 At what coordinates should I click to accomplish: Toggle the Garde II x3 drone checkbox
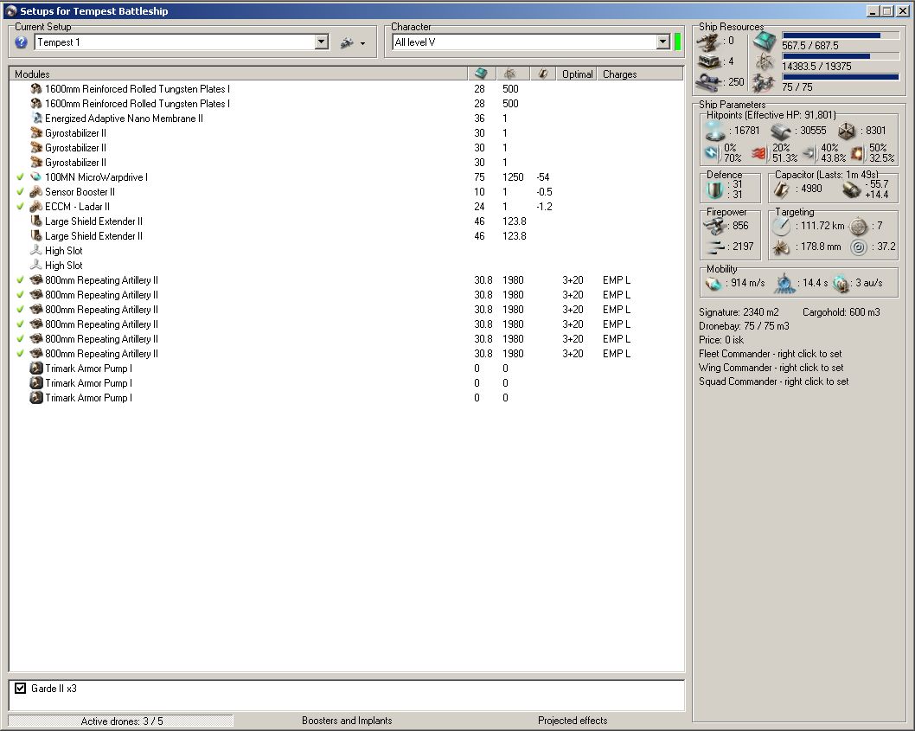21,689
